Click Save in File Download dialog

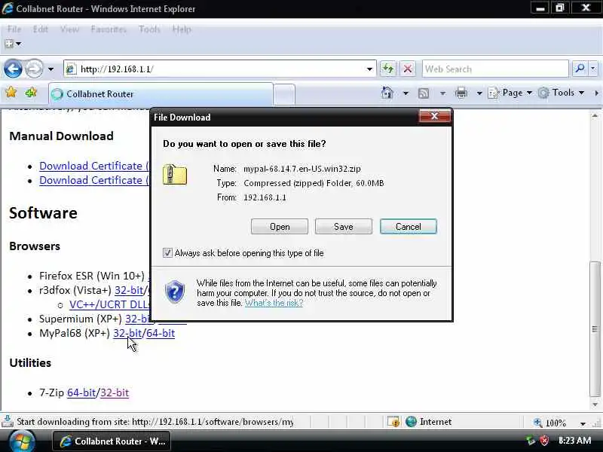click(x=344, y=227)
